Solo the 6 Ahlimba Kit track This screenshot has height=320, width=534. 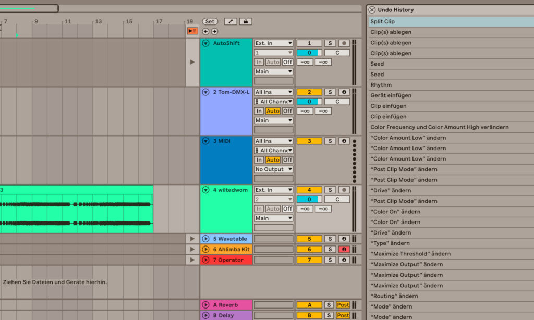(x=330, y=250)
